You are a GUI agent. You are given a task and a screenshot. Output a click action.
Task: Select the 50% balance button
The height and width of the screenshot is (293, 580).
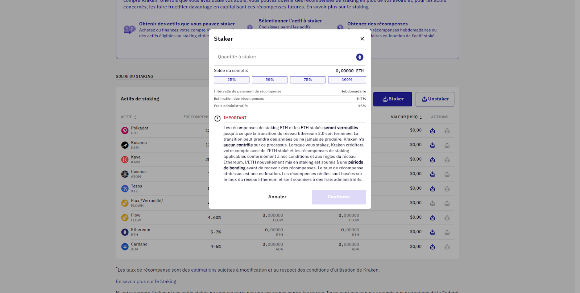click(270, 80)
